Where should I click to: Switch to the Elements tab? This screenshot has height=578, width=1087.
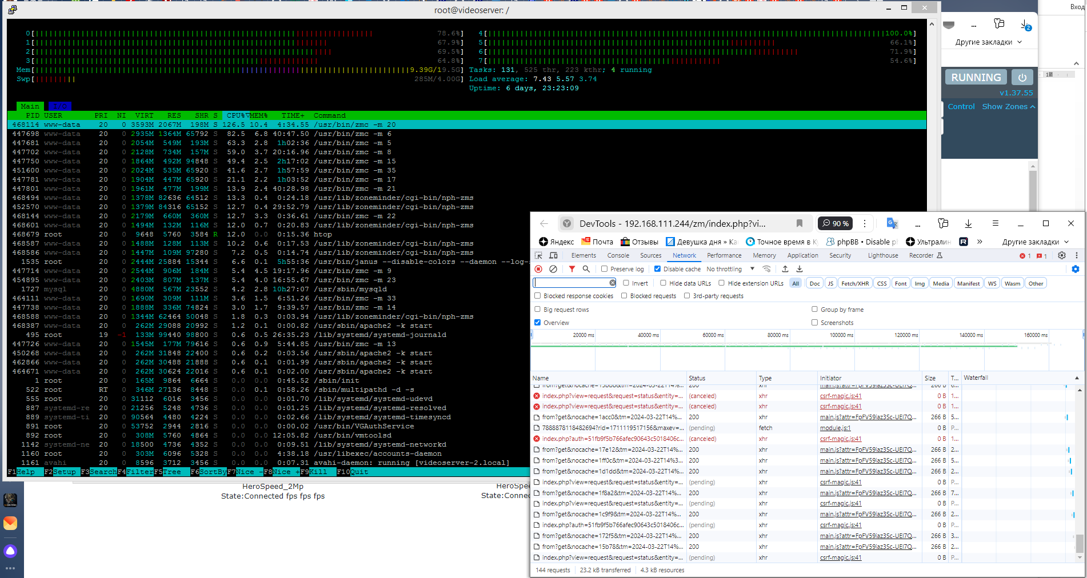[x=584, y=255]
